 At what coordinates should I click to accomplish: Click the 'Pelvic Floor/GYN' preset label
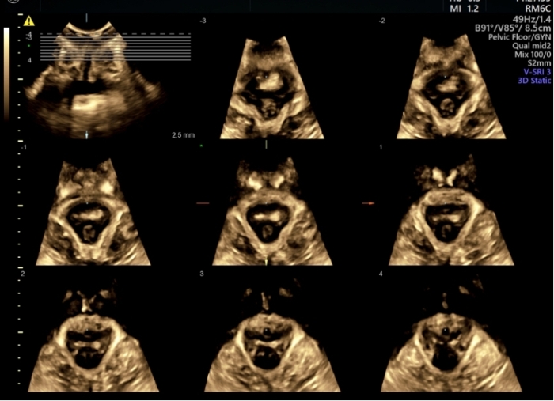(519, 36)
